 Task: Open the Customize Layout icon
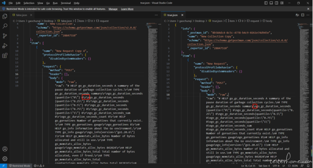point(282,3)
